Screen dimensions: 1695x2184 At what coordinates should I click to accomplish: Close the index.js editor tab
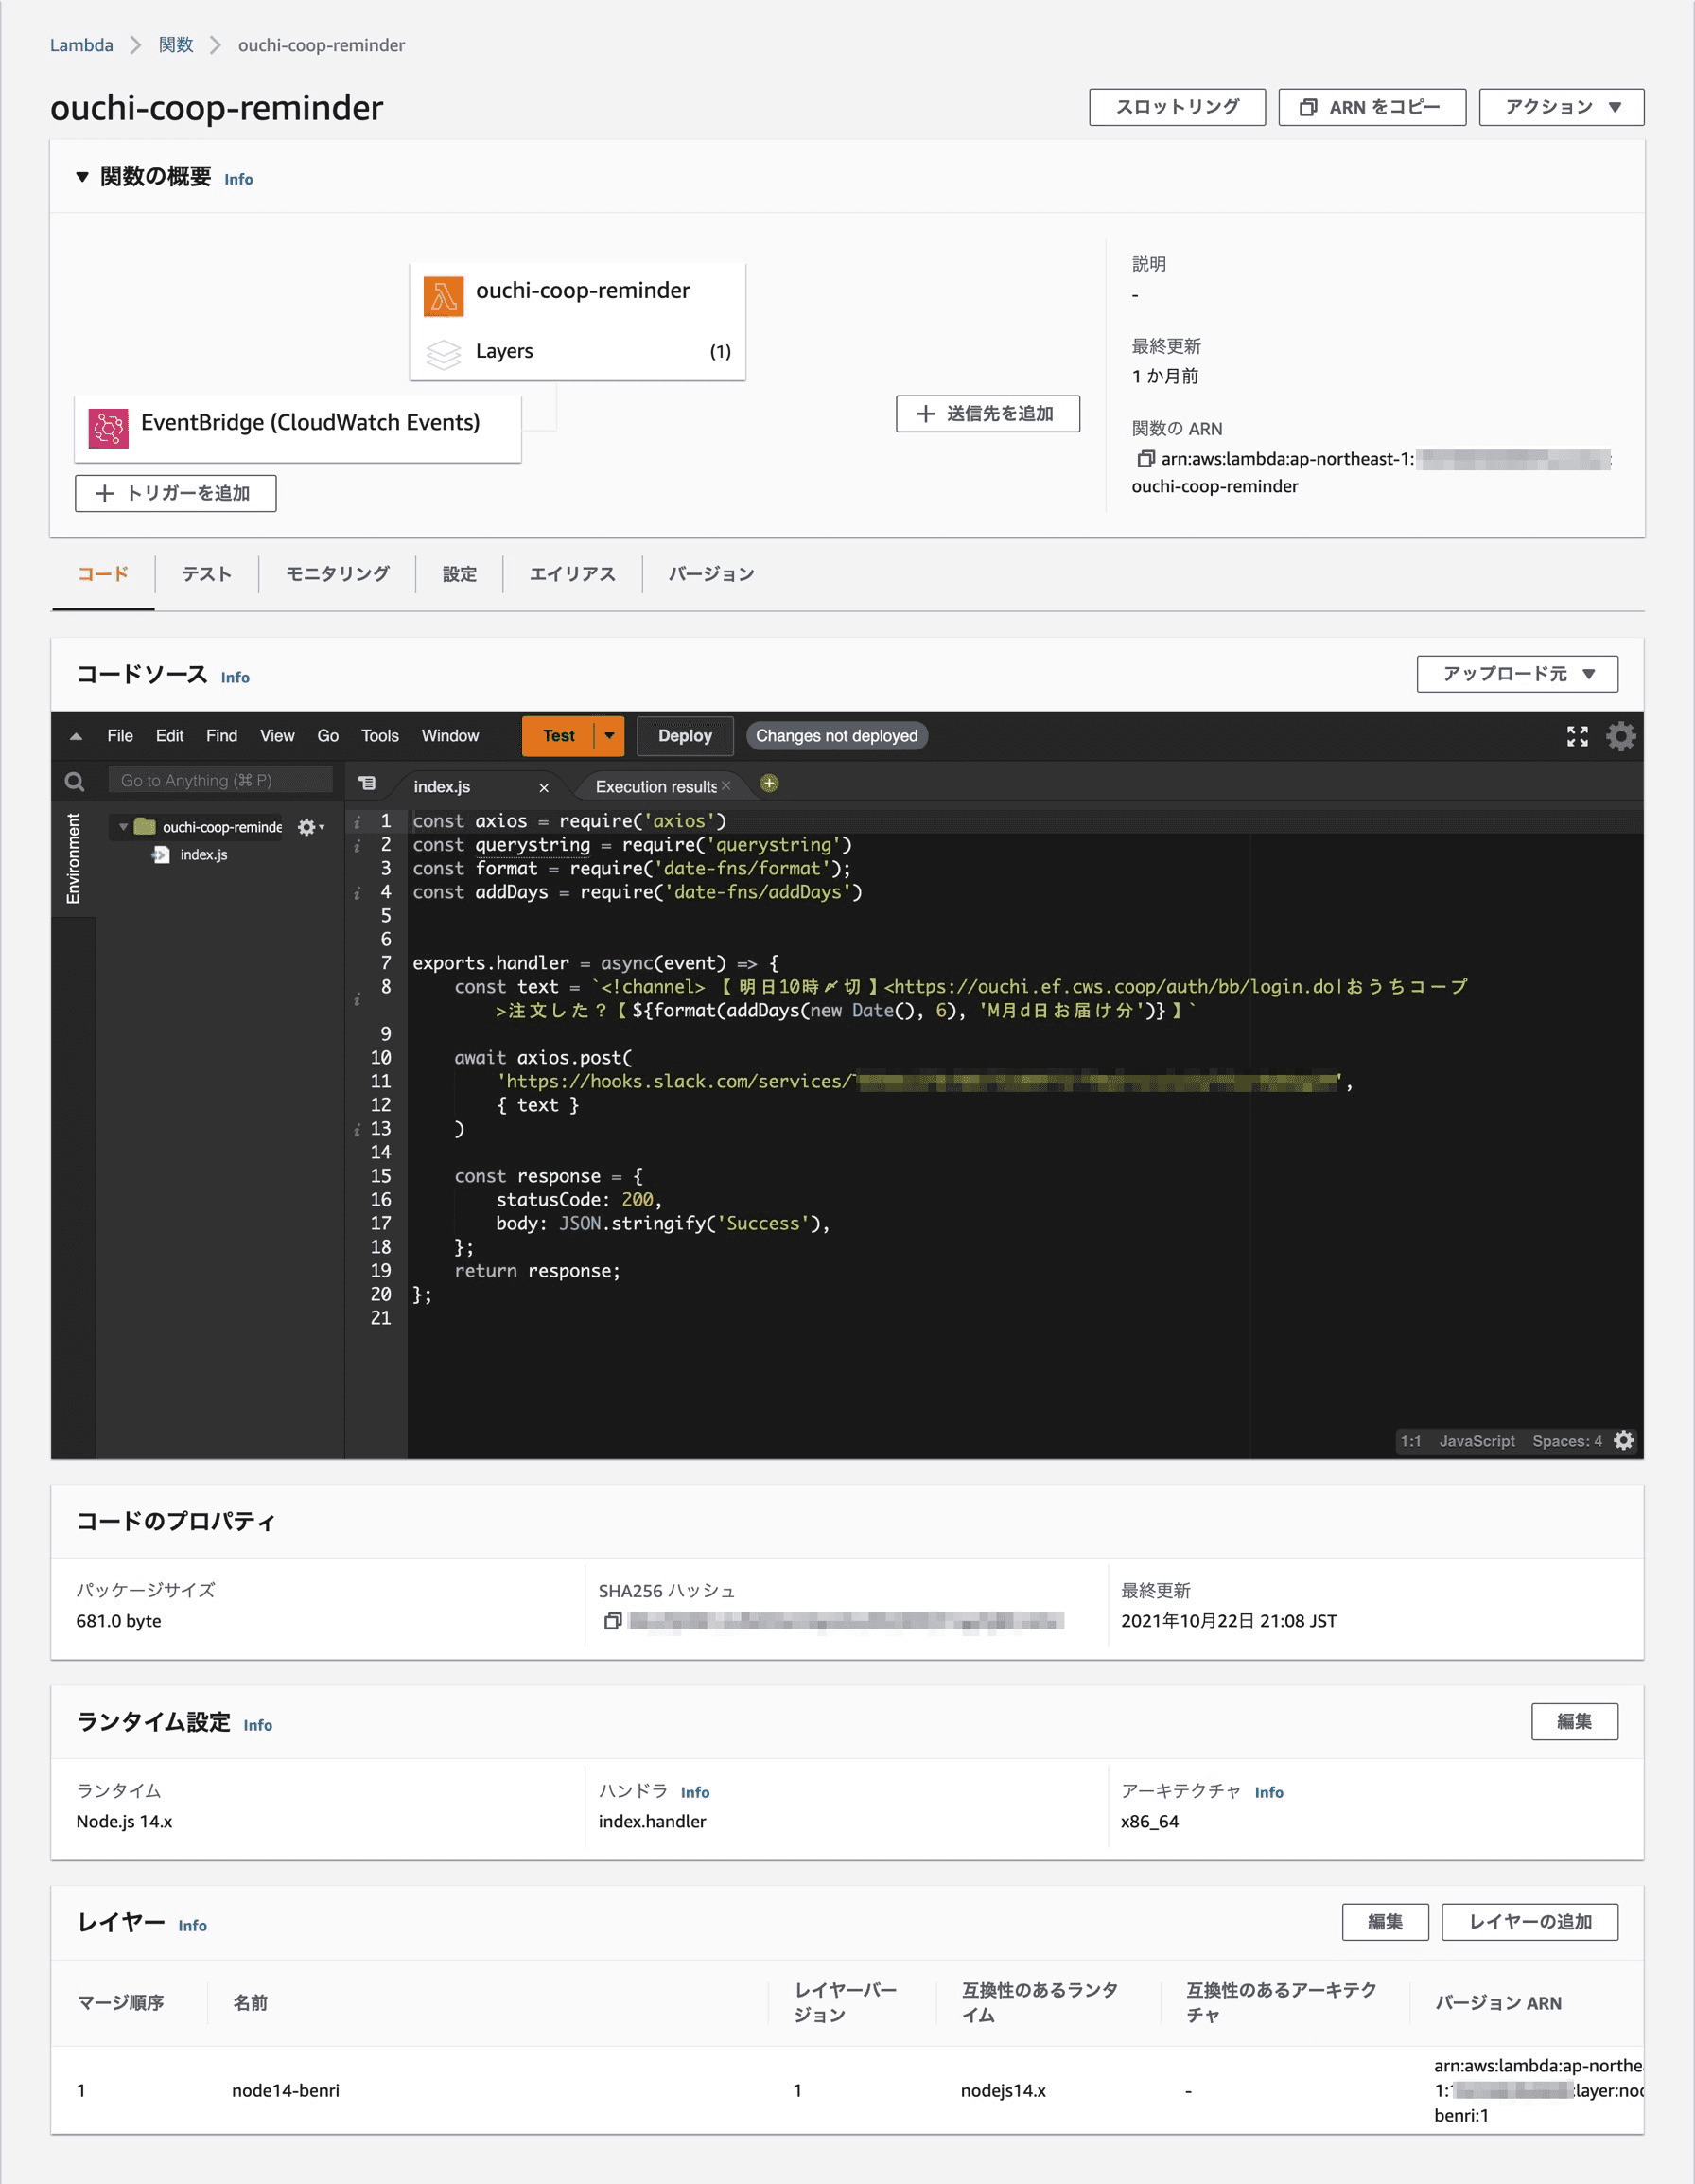[x=544, y=788]
